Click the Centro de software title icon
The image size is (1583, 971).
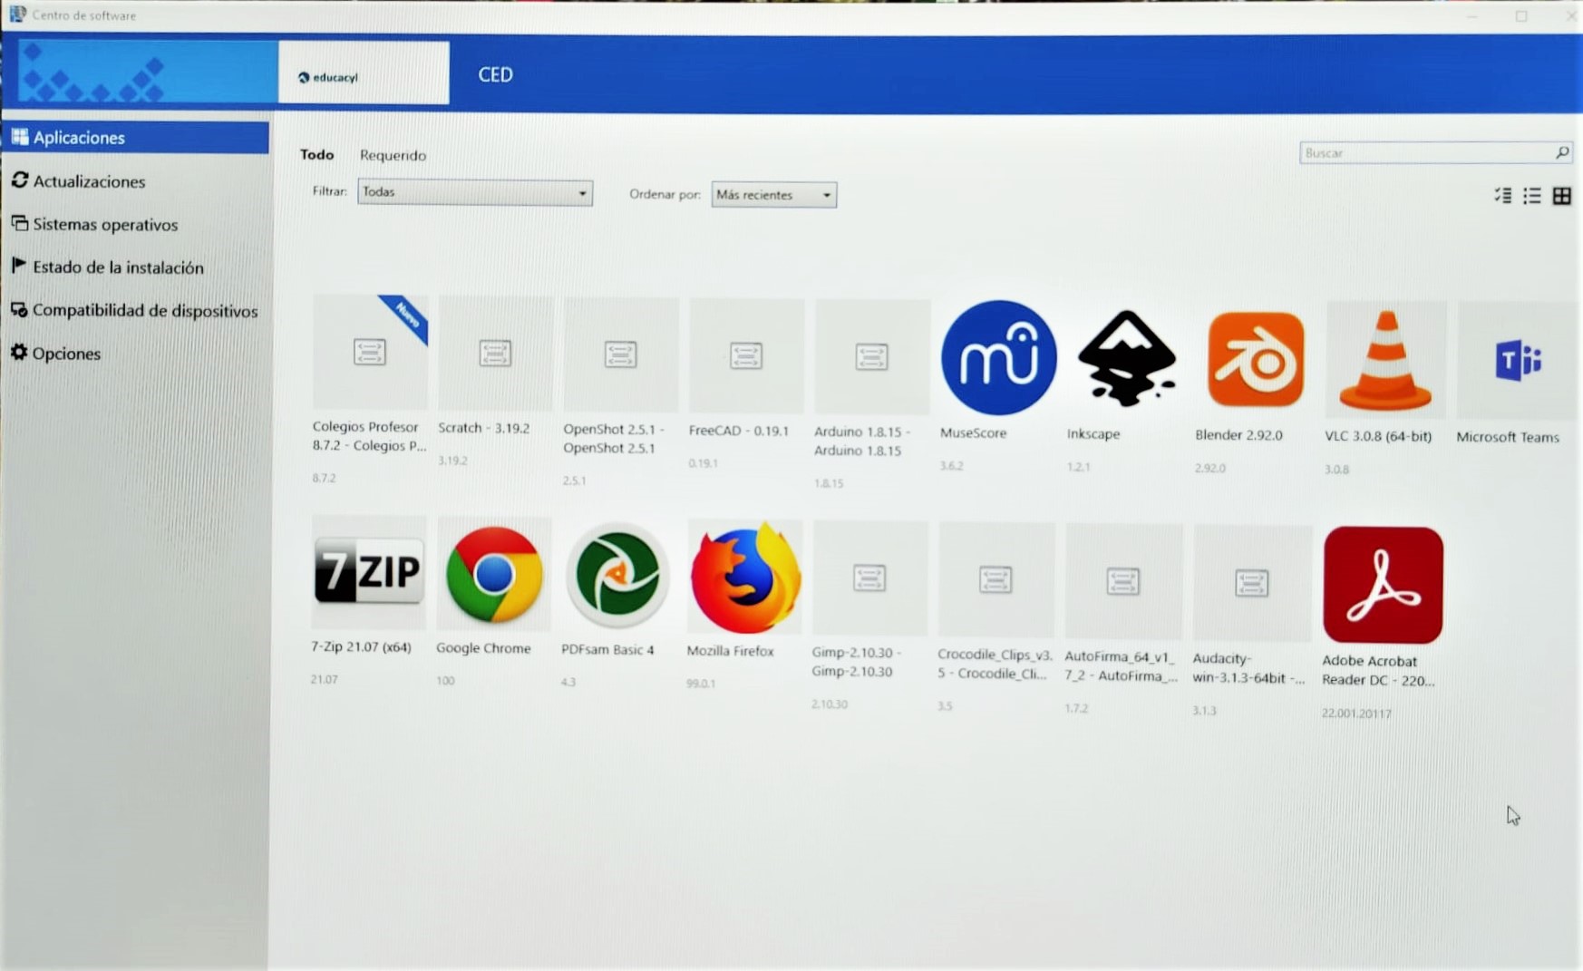pyautogui.click(x=17, y=14)
